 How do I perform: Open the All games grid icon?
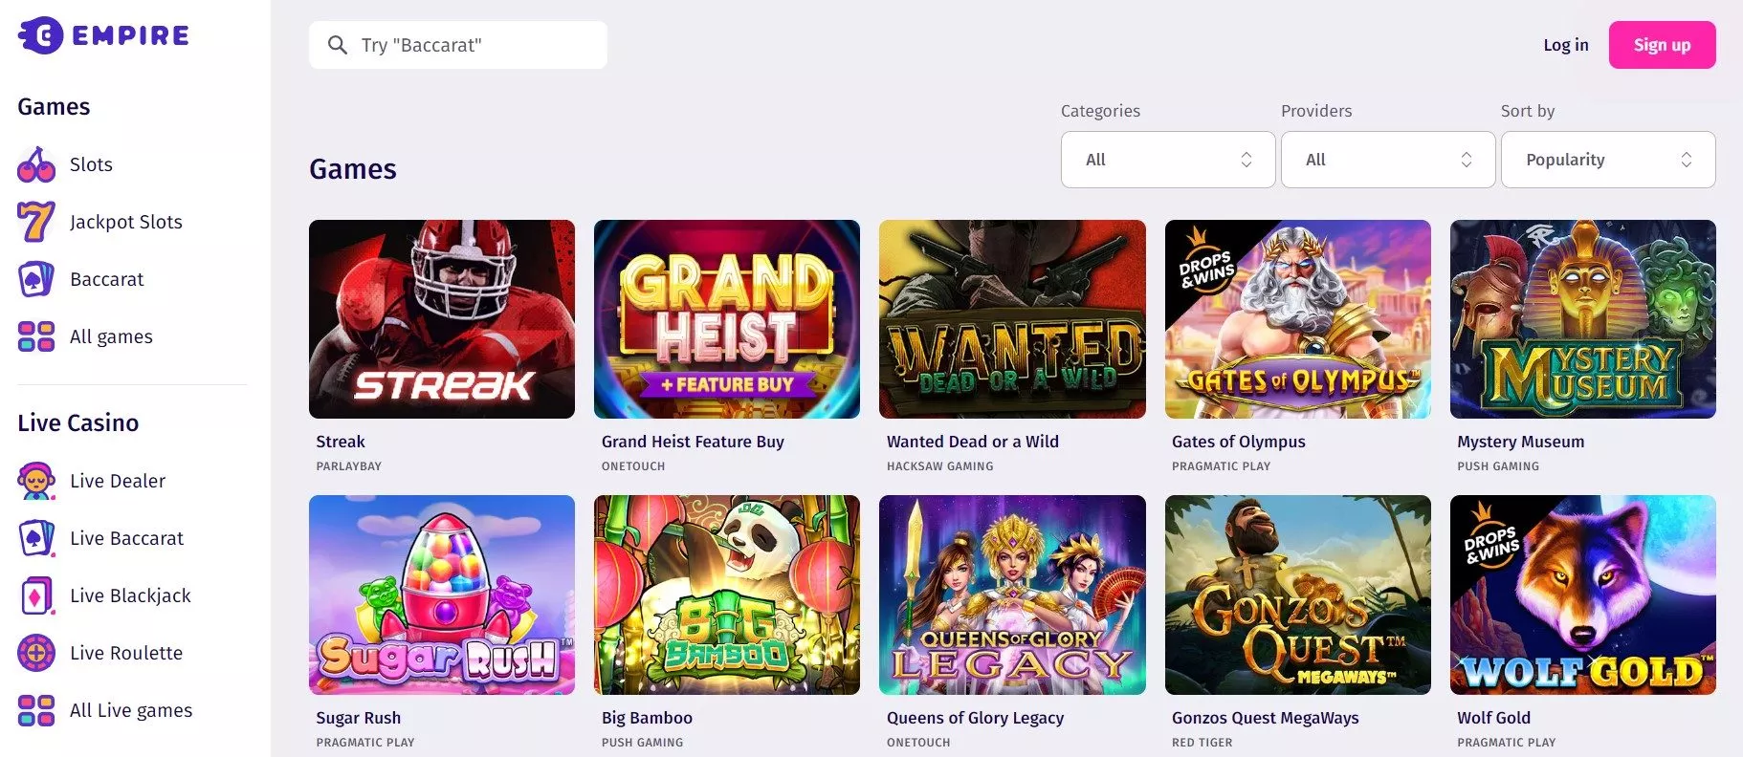click(36, 336)
